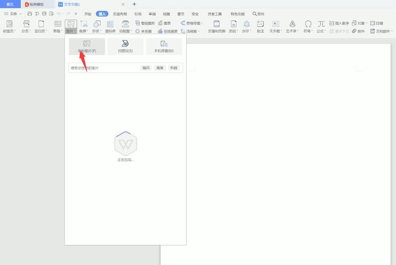Switch to the 开始 home tab
The height and width of the screenshot is (265, 396).
(x=88, y=14)
